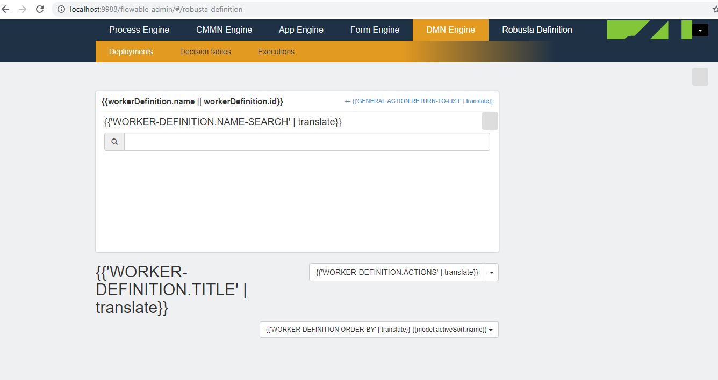The width and height of the screenshot is (718, 380).
Task: Click the name search input field
Action: click(x=307, y=142)
